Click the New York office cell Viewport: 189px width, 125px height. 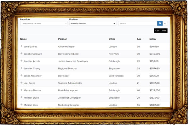click(114, 54)
